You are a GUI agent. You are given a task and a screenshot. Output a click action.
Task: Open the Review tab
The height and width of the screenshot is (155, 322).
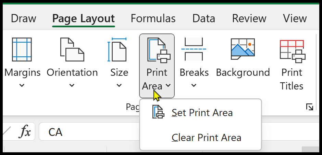[249, 18]
